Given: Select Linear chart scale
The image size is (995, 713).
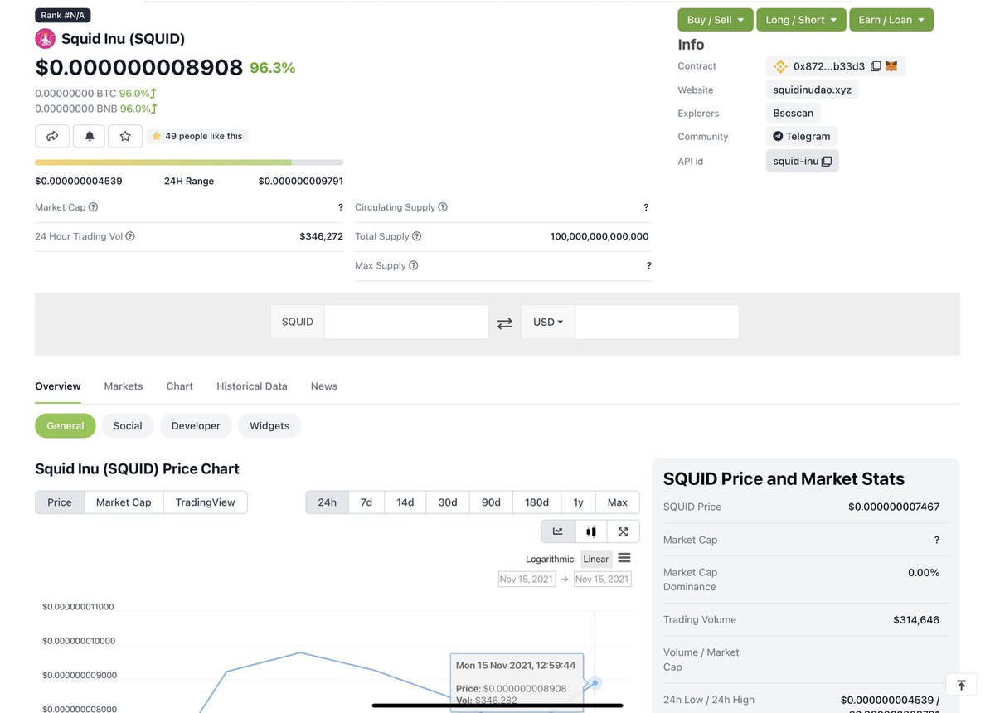Looking at the screenshot, I should [x=596, y=559].
